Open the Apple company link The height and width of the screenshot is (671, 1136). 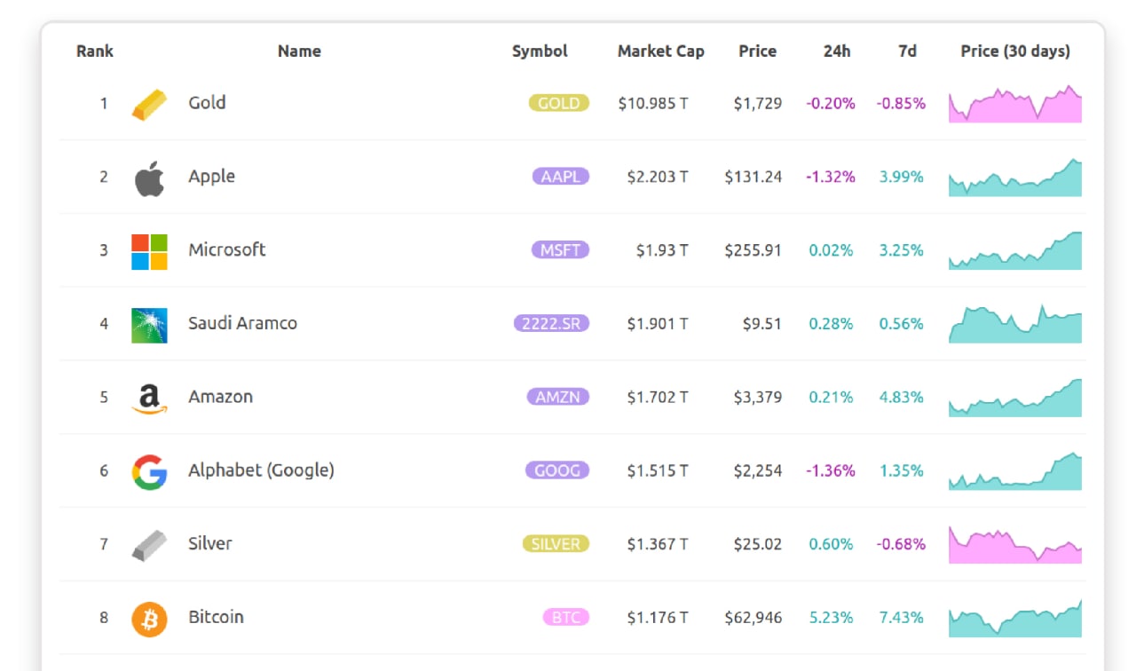211,177
